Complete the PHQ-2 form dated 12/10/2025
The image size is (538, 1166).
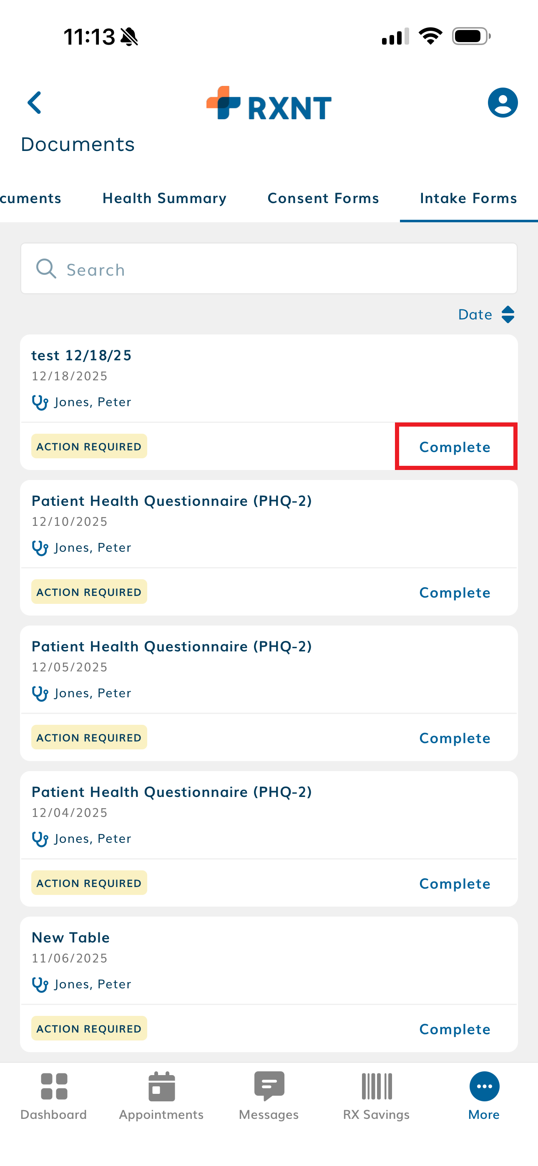coord(455,593)
